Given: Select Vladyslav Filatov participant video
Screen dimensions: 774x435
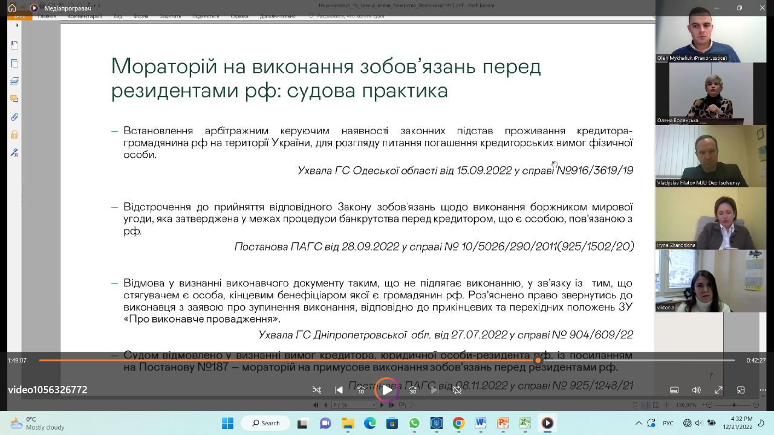Looking at the screenshot, I should 711,156.
